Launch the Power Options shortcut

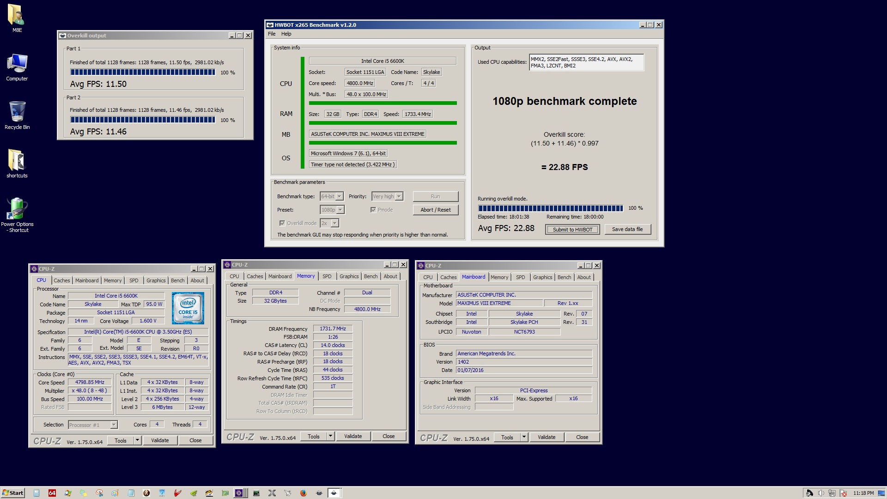tap(17, 215)
